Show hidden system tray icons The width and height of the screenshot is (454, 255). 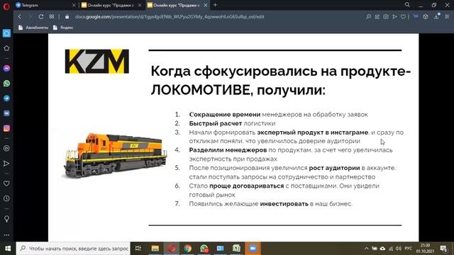(x=366, y=249)
